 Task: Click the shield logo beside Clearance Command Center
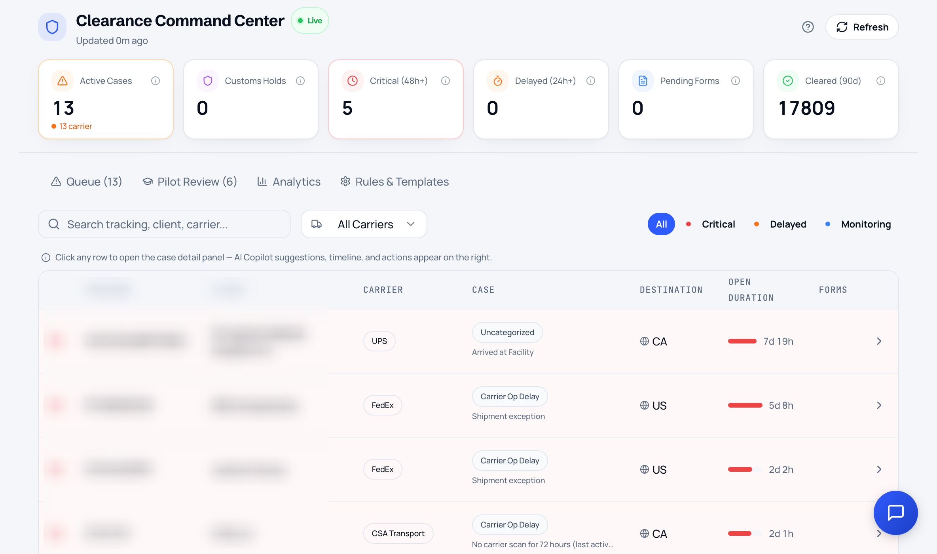52,27
